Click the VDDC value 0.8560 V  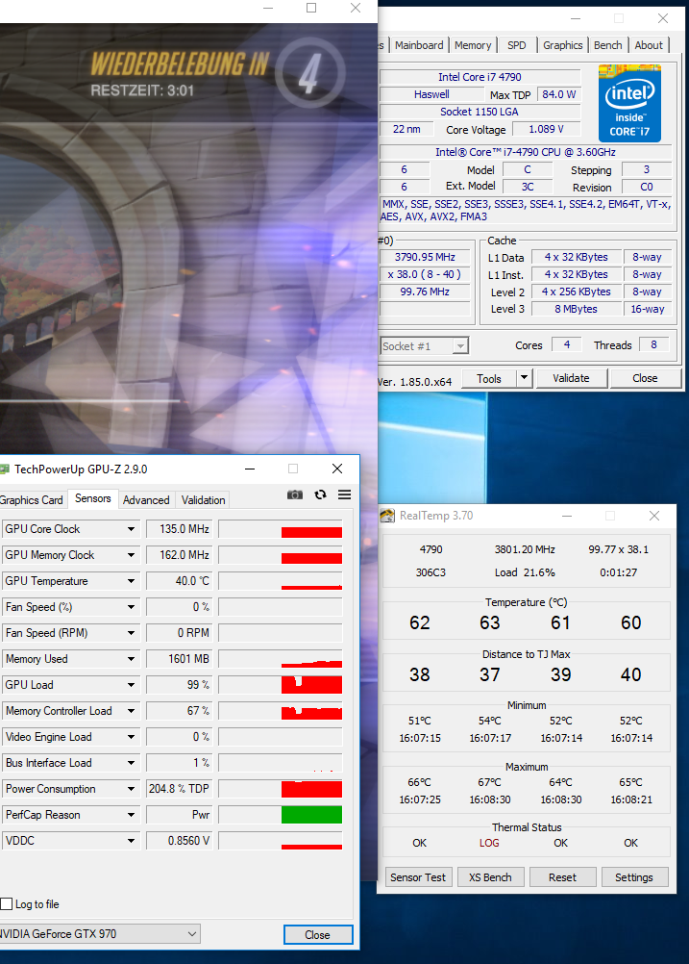tap(180, 841)
